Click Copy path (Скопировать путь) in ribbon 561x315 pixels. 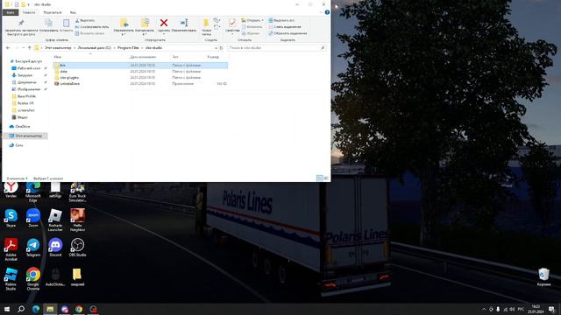(x=92, y=27)
